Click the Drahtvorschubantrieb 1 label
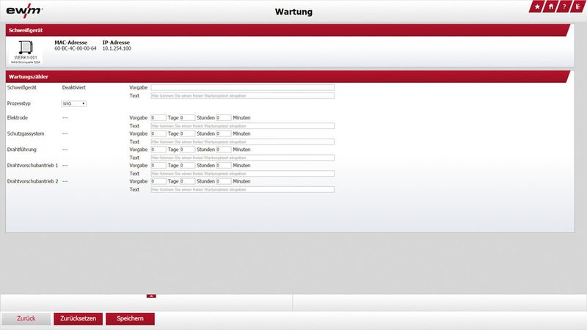The height and width of the screenshot is (330, 587). [32, 166]
